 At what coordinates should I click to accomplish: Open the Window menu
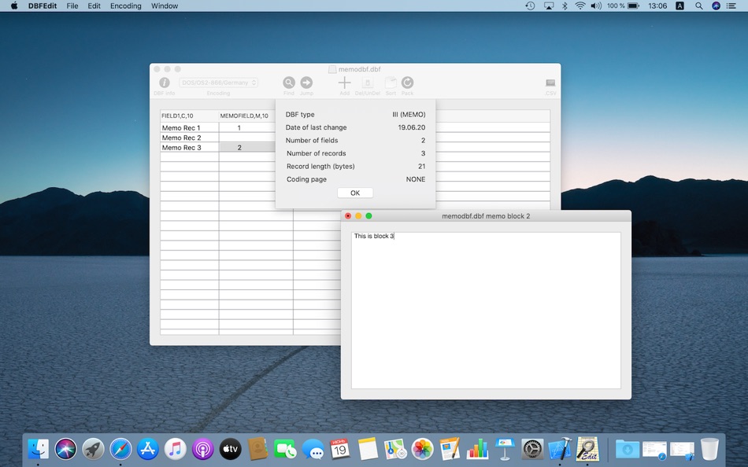164,6
